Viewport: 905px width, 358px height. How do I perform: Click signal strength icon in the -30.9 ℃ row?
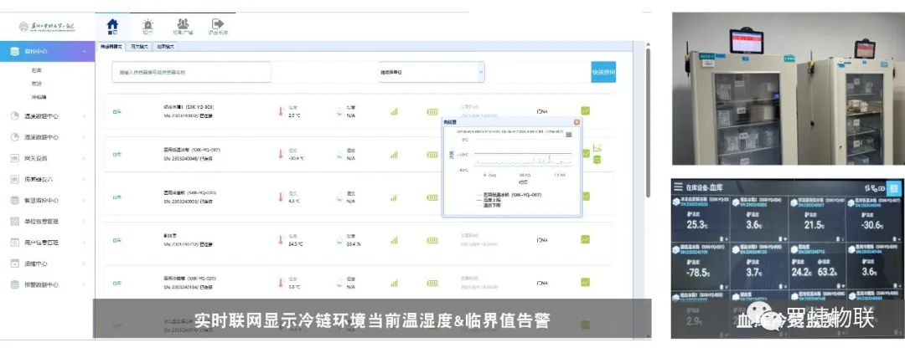click(394, 155)
